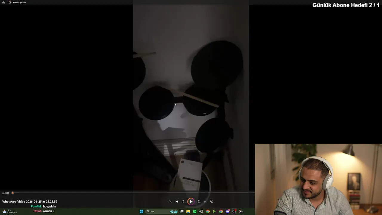Play the WhatsApp video
This screenshot has width=382, height=215.
(x=191, y=202)
